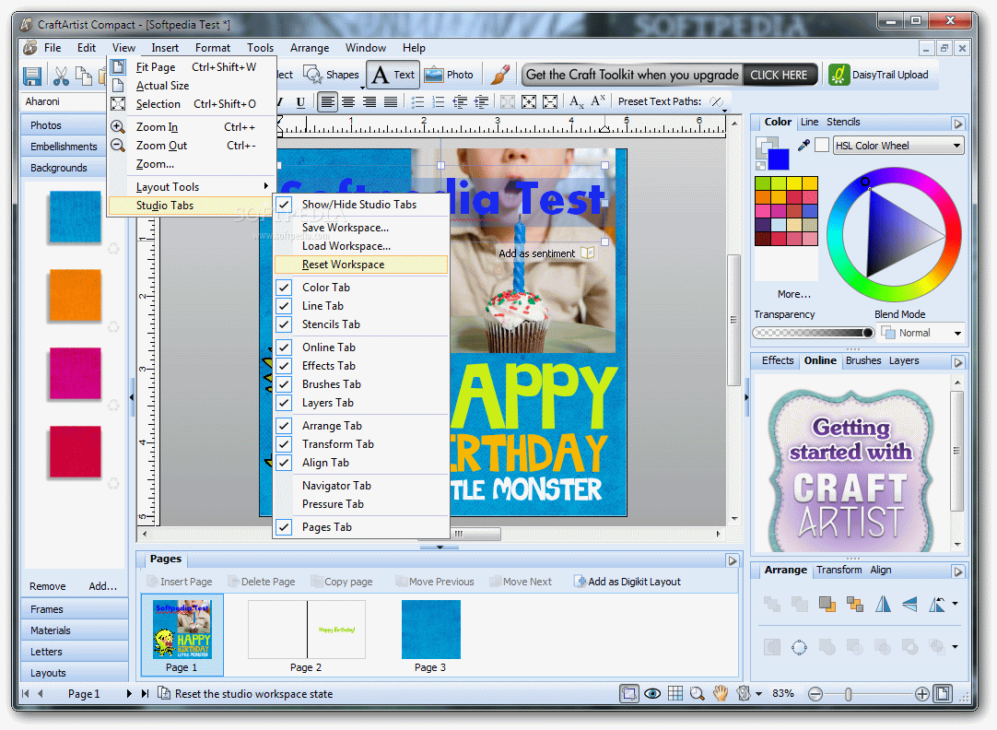Screen dimensions: 997x730
Task: Click Flip Vertical in Arrange tab
Action: [909, 604]
